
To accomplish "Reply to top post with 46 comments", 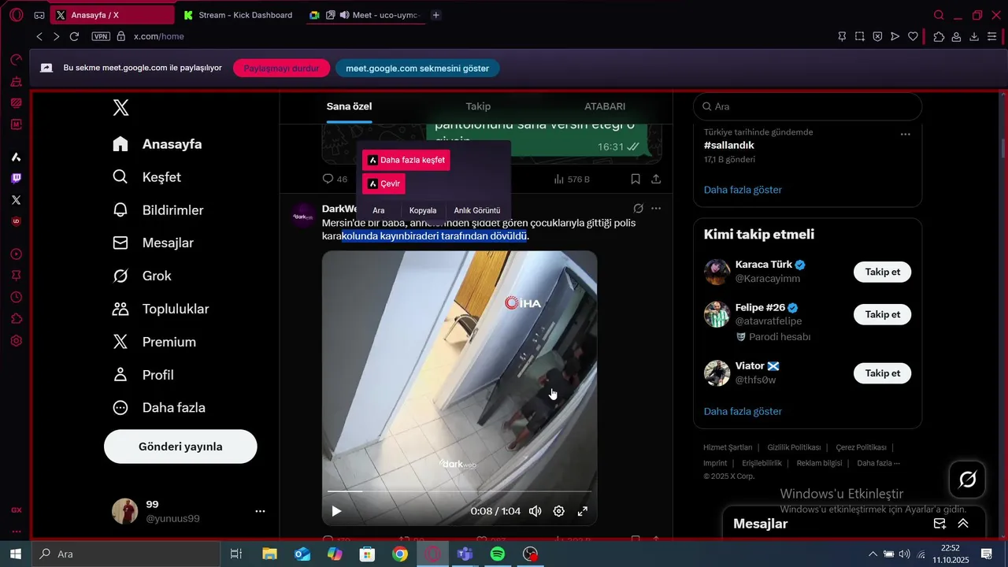I will (x=335, y=179).
